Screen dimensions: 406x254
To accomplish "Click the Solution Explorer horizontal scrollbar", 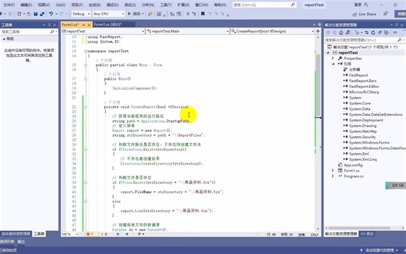I will coord(359,228).
